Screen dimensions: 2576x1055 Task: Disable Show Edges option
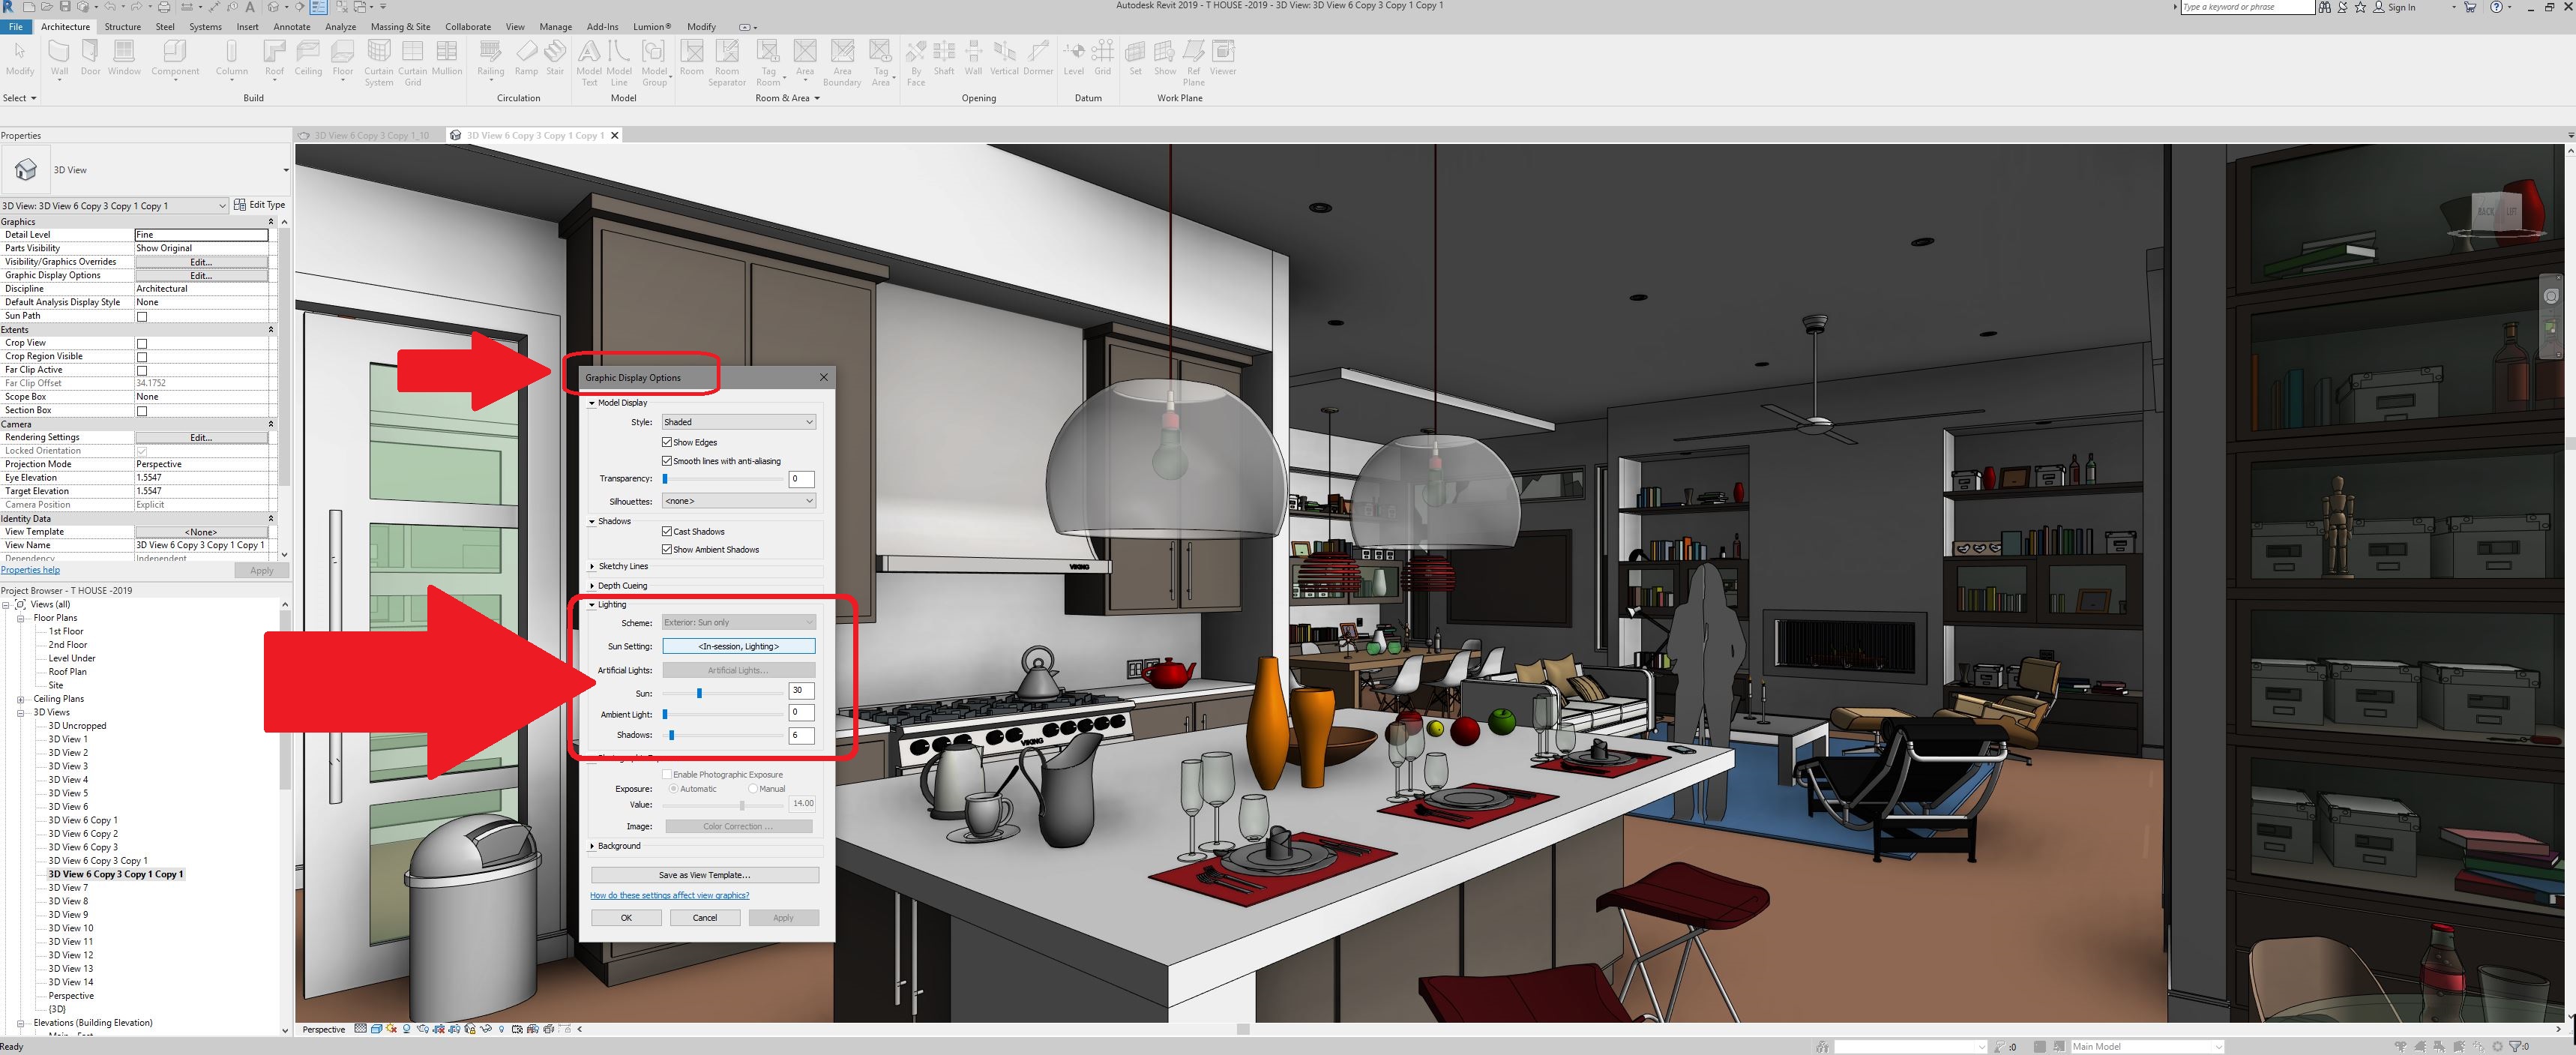667,442
